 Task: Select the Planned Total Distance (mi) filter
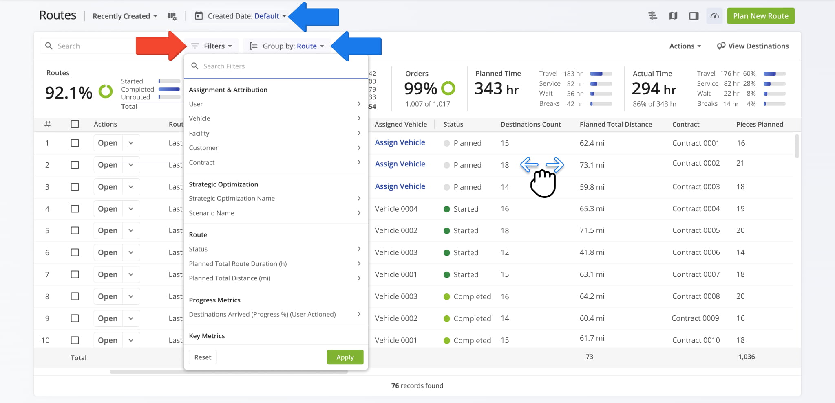(275, 278)
